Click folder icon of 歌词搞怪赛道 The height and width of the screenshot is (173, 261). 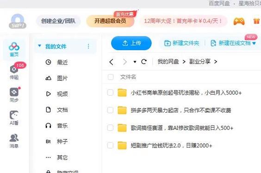coord(122,128)
